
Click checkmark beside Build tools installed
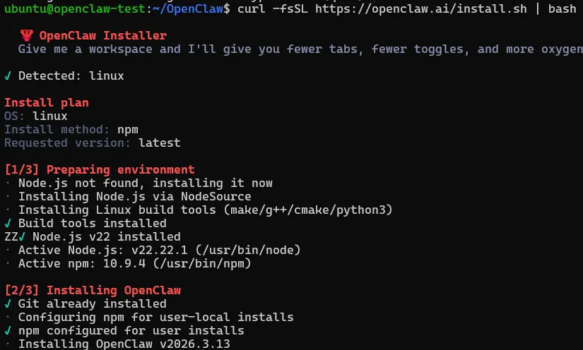(8, 224)
